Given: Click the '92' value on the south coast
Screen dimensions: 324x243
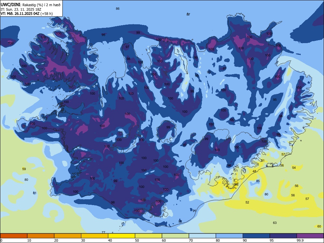Looking at the screenshot, I should pyautogui.click(x=180, y=221).
